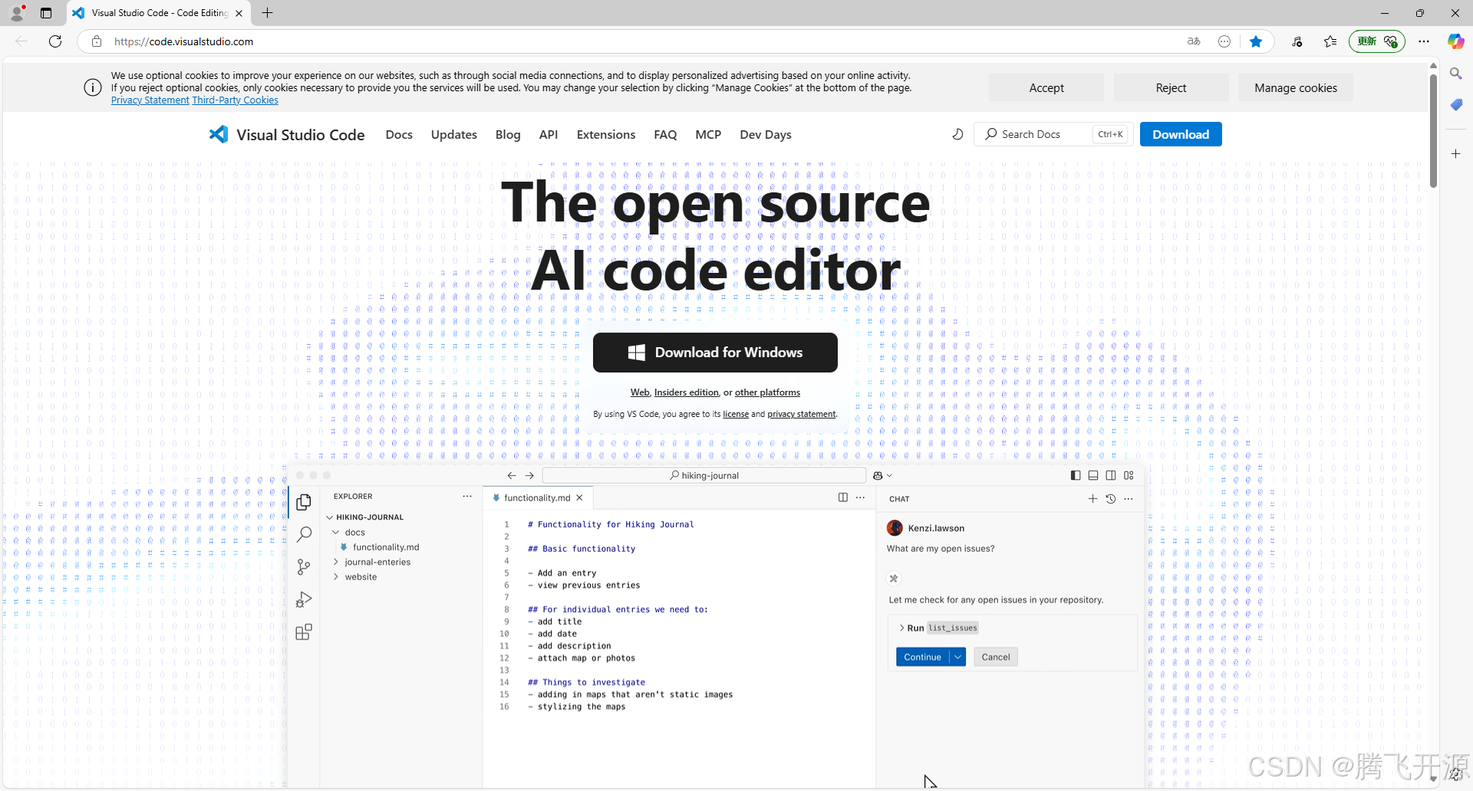Toggle the dark theme moon icon
1473x791 pixels.
[957, 134]
